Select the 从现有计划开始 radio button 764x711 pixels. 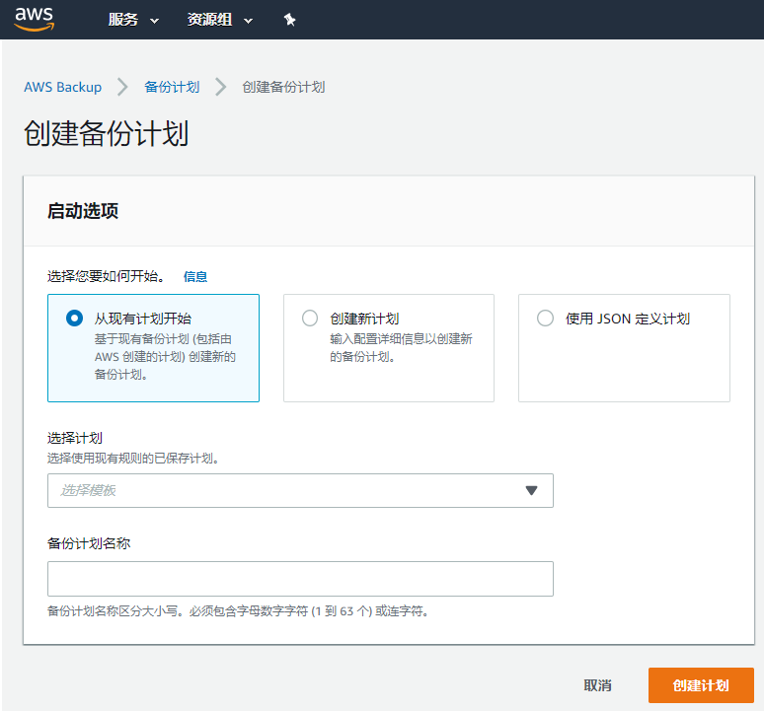pyautogui.click(x=74, y=319)
